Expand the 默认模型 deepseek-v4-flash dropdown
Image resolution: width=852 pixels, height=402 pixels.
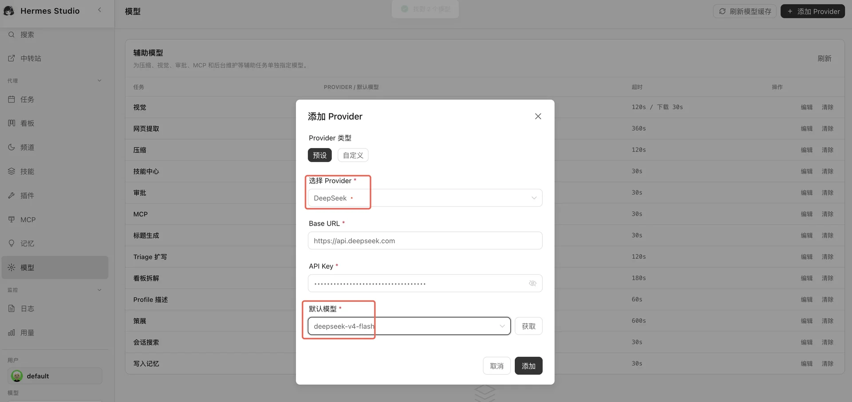point(409,326)
